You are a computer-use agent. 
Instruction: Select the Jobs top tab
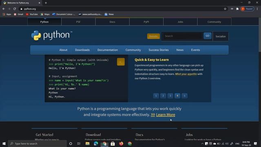click(x=180, y=22)
